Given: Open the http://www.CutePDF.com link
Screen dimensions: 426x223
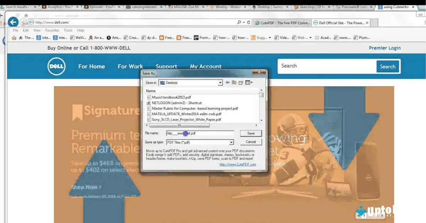Looking at the screenshot, I should coord(237,164).
